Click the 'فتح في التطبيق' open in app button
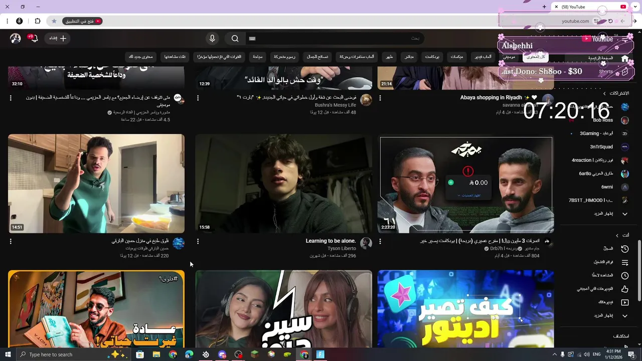The height and width of the screenshot is (361, 642). coord(83,21)
